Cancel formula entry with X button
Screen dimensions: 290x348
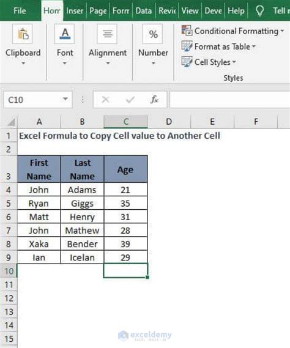click(x=105, y=100)
